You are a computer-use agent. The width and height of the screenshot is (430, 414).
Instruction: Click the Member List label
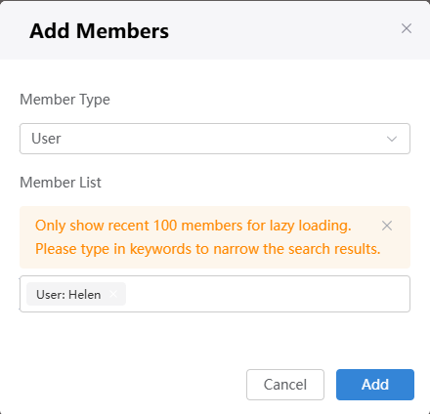pyautogui.click(x=61, y=183)
